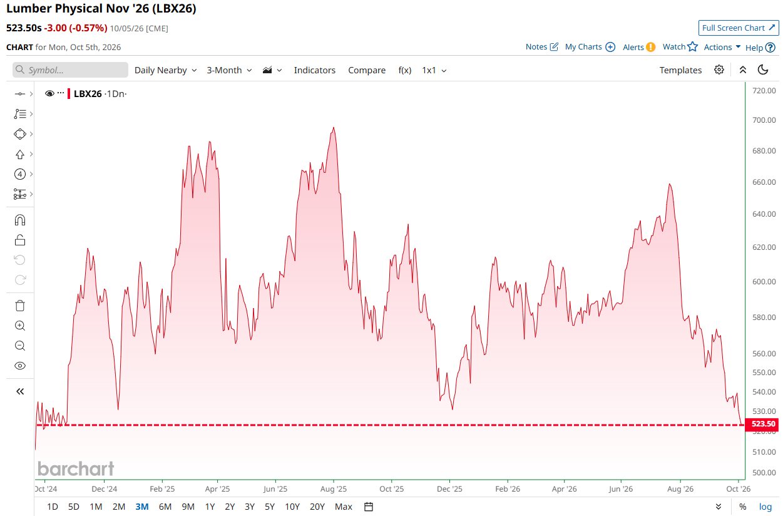Open Compare menu
The height and width of the screenshot is (516, 783).
click(367, 70)
